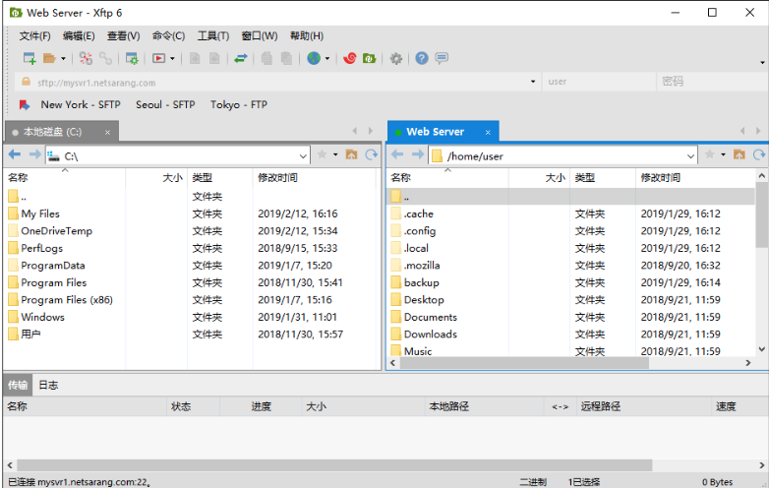Click the Copy toolbar icon
Viewport: 769px width, 488px height.
click(x=266, y=58)
